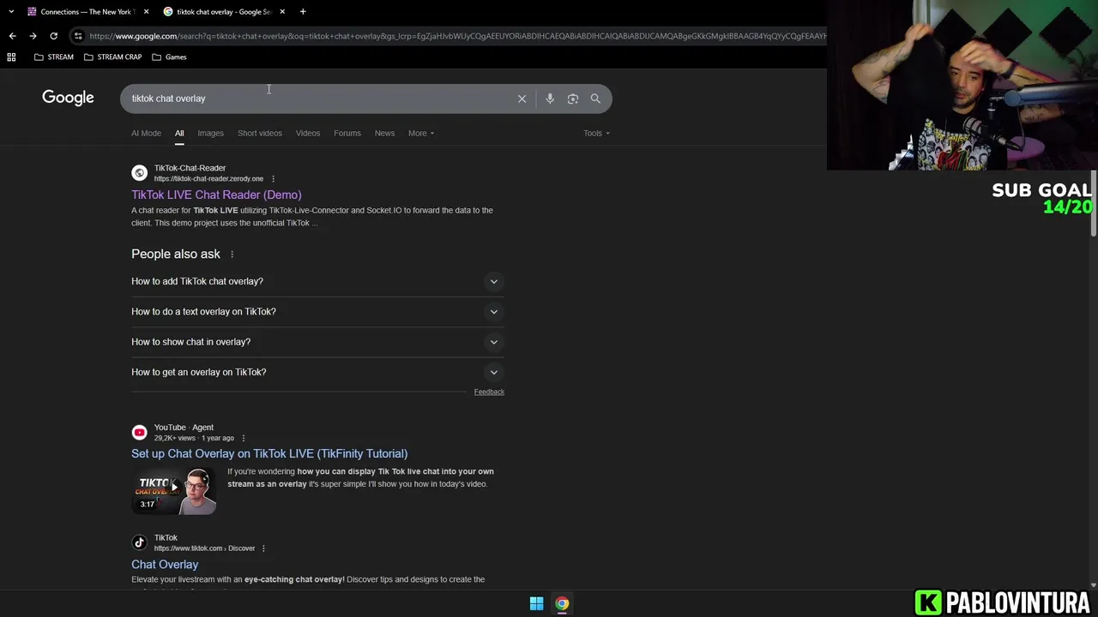Open the Chrome apps grid icon
1098x617 pixels.
[x=11, y=57]
